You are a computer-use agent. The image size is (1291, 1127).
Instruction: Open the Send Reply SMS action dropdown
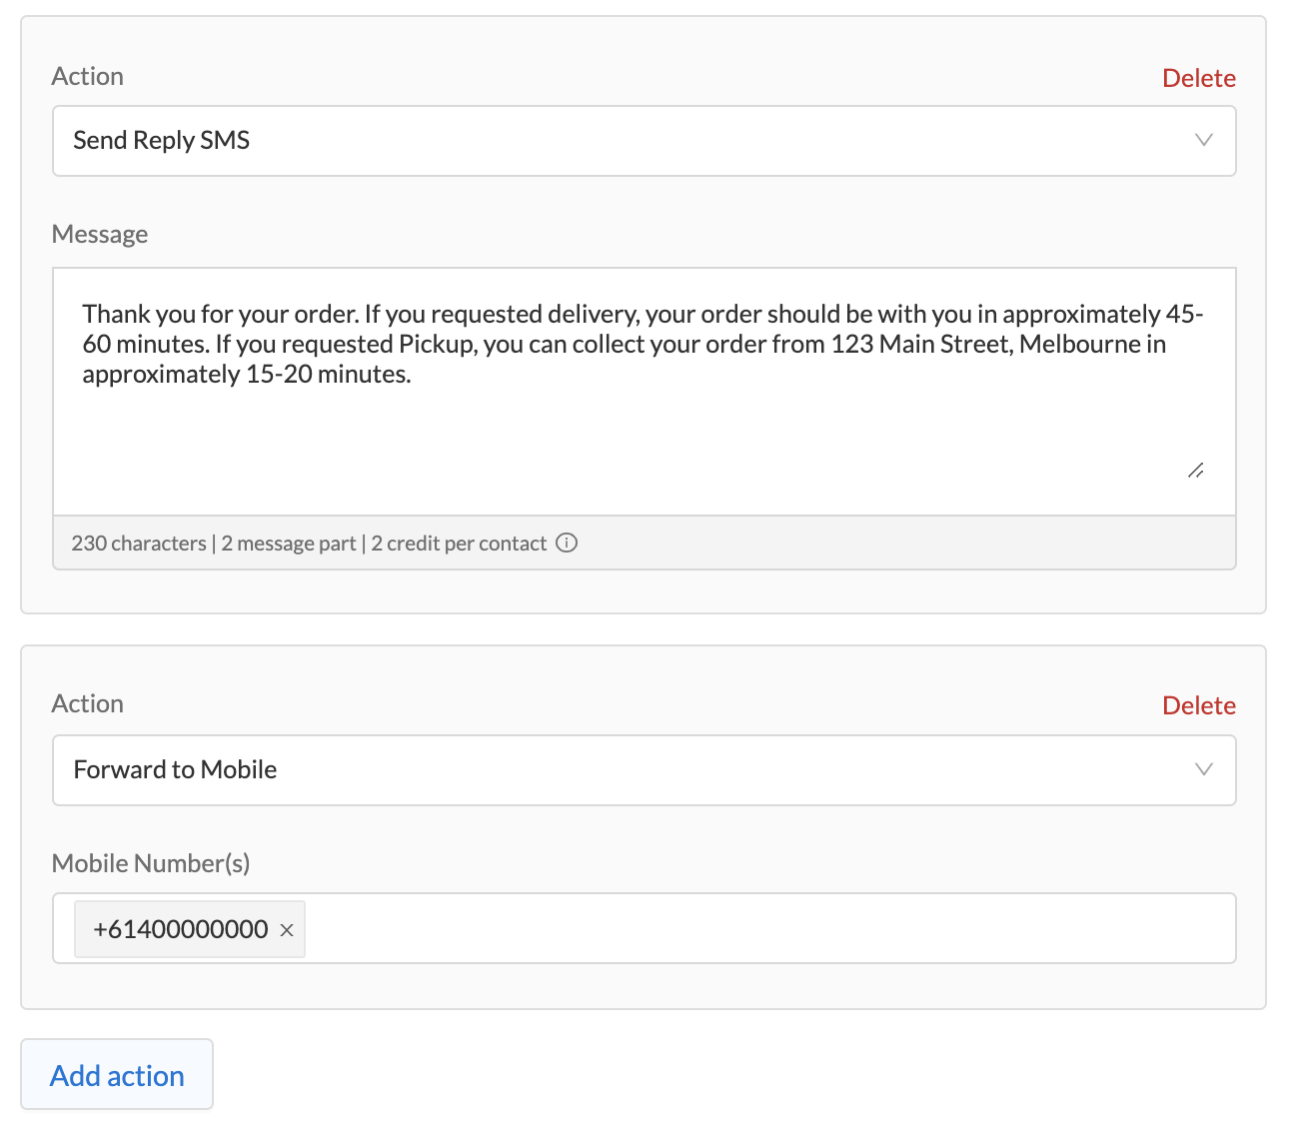(644, 141)
